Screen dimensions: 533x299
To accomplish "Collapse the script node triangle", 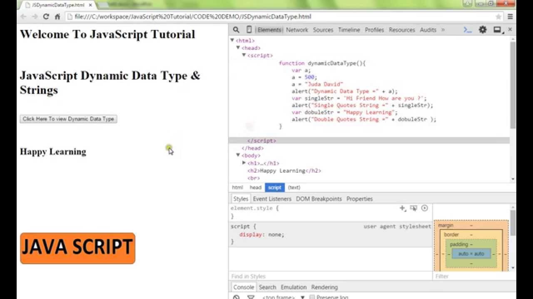I will click(x=244, y=55).
